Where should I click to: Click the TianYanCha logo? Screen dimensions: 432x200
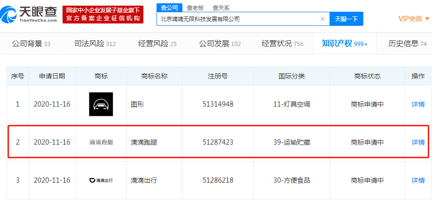[x=29, y=14]
